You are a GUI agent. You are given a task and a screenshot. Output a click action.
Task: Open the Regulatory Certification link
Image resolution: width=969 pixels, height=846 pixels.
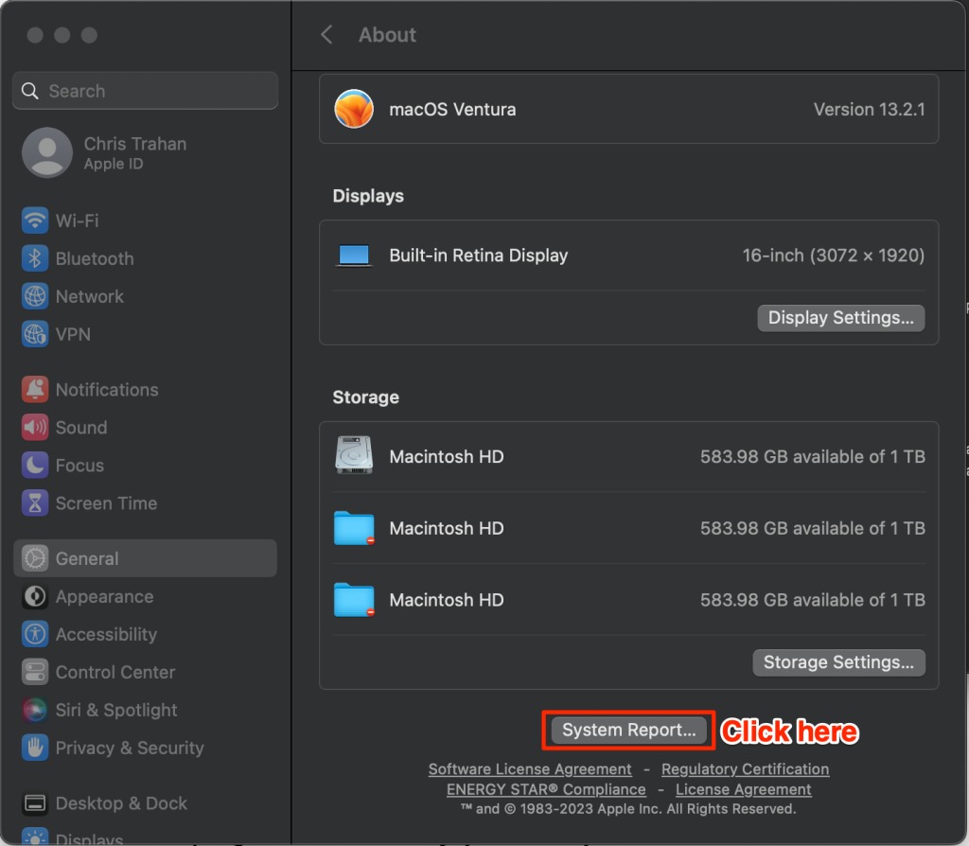tap(745, 769)
